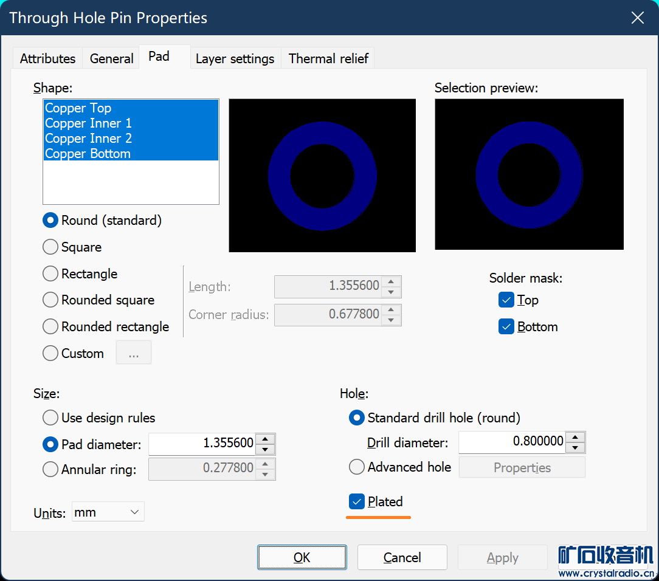The width and height of the screenshot is (659, 581).
Task: Increase Pad diameter with up arrow
Action: click(265, 439)
